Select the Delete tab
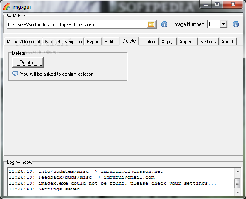This screenshot has height=199, width=246. click(129, 41)
